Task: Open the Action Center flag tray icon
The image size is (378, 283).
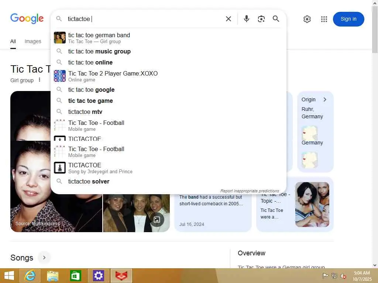Action: tap(325, 276)
